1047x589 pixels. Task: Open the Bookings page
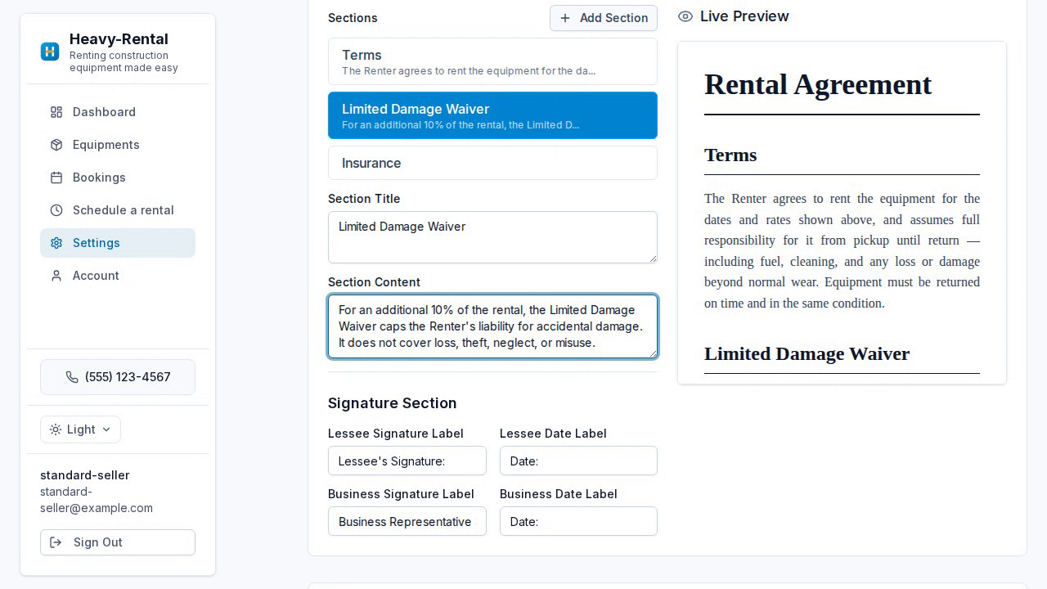pos(118,178)
